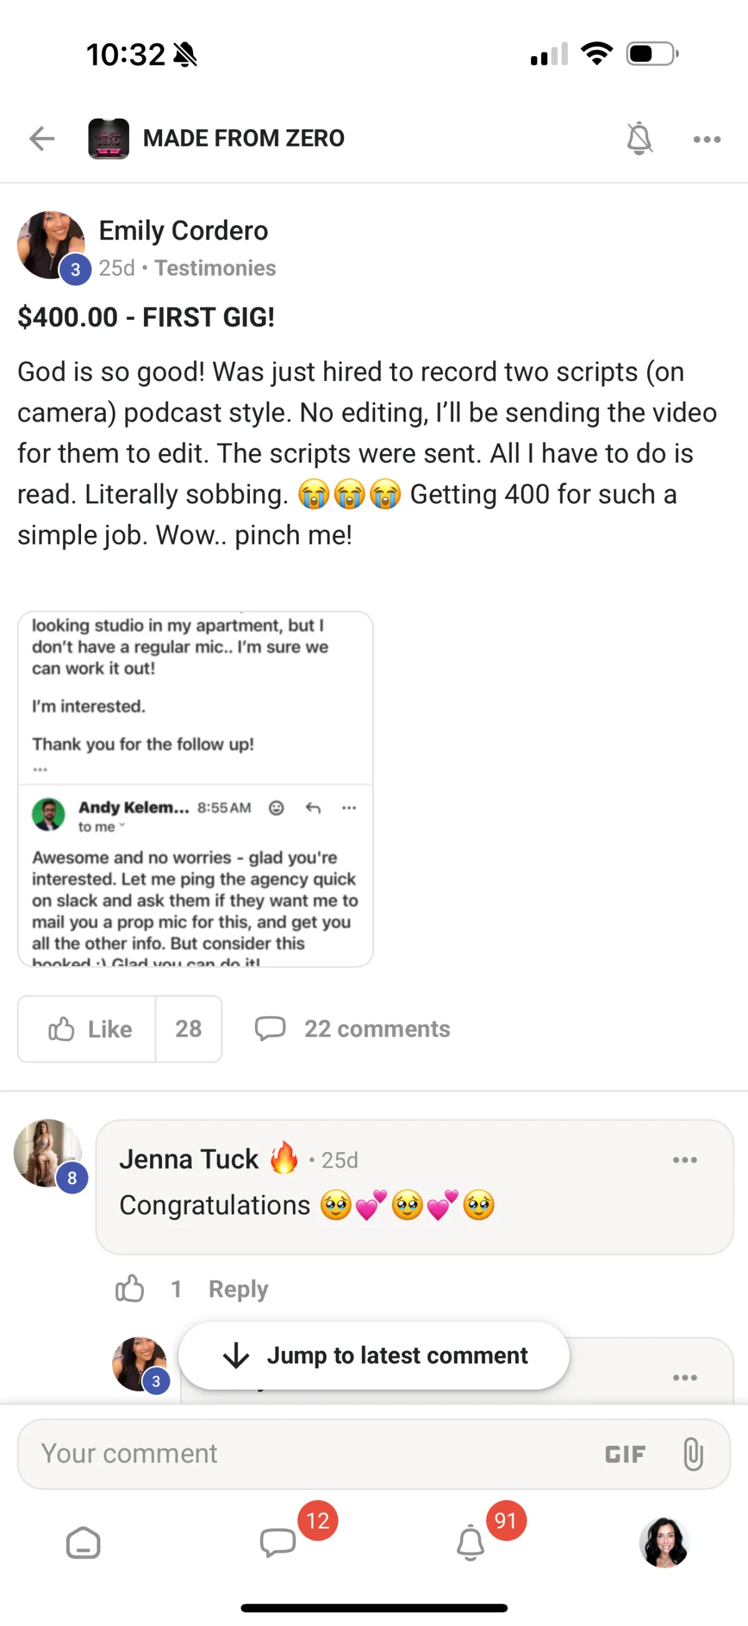Attach a file with paperclip icon

[693, 1454]
